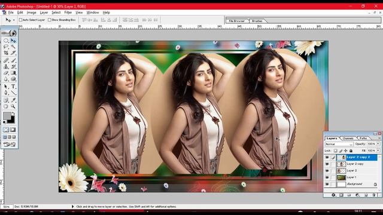Screen dimensions: 383x215
Task: Select the History Brush tool
Action: click(x=13, y=66)
